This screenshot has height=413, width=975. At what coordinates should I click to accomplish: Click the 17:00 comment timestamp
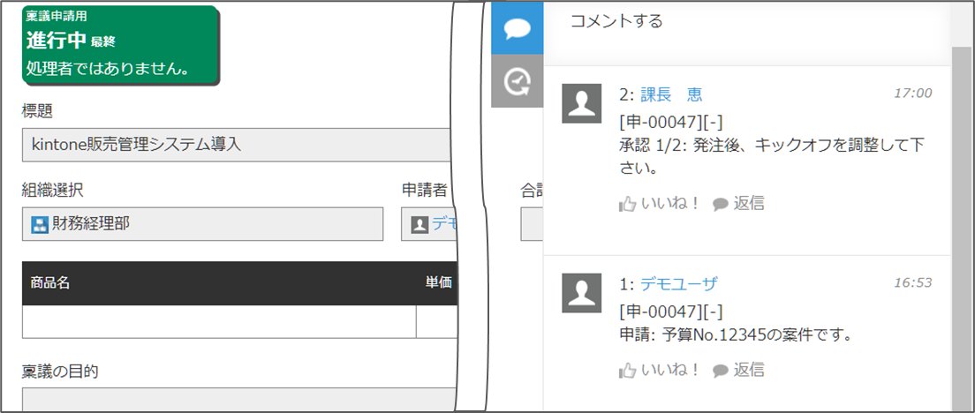(912, 94)
